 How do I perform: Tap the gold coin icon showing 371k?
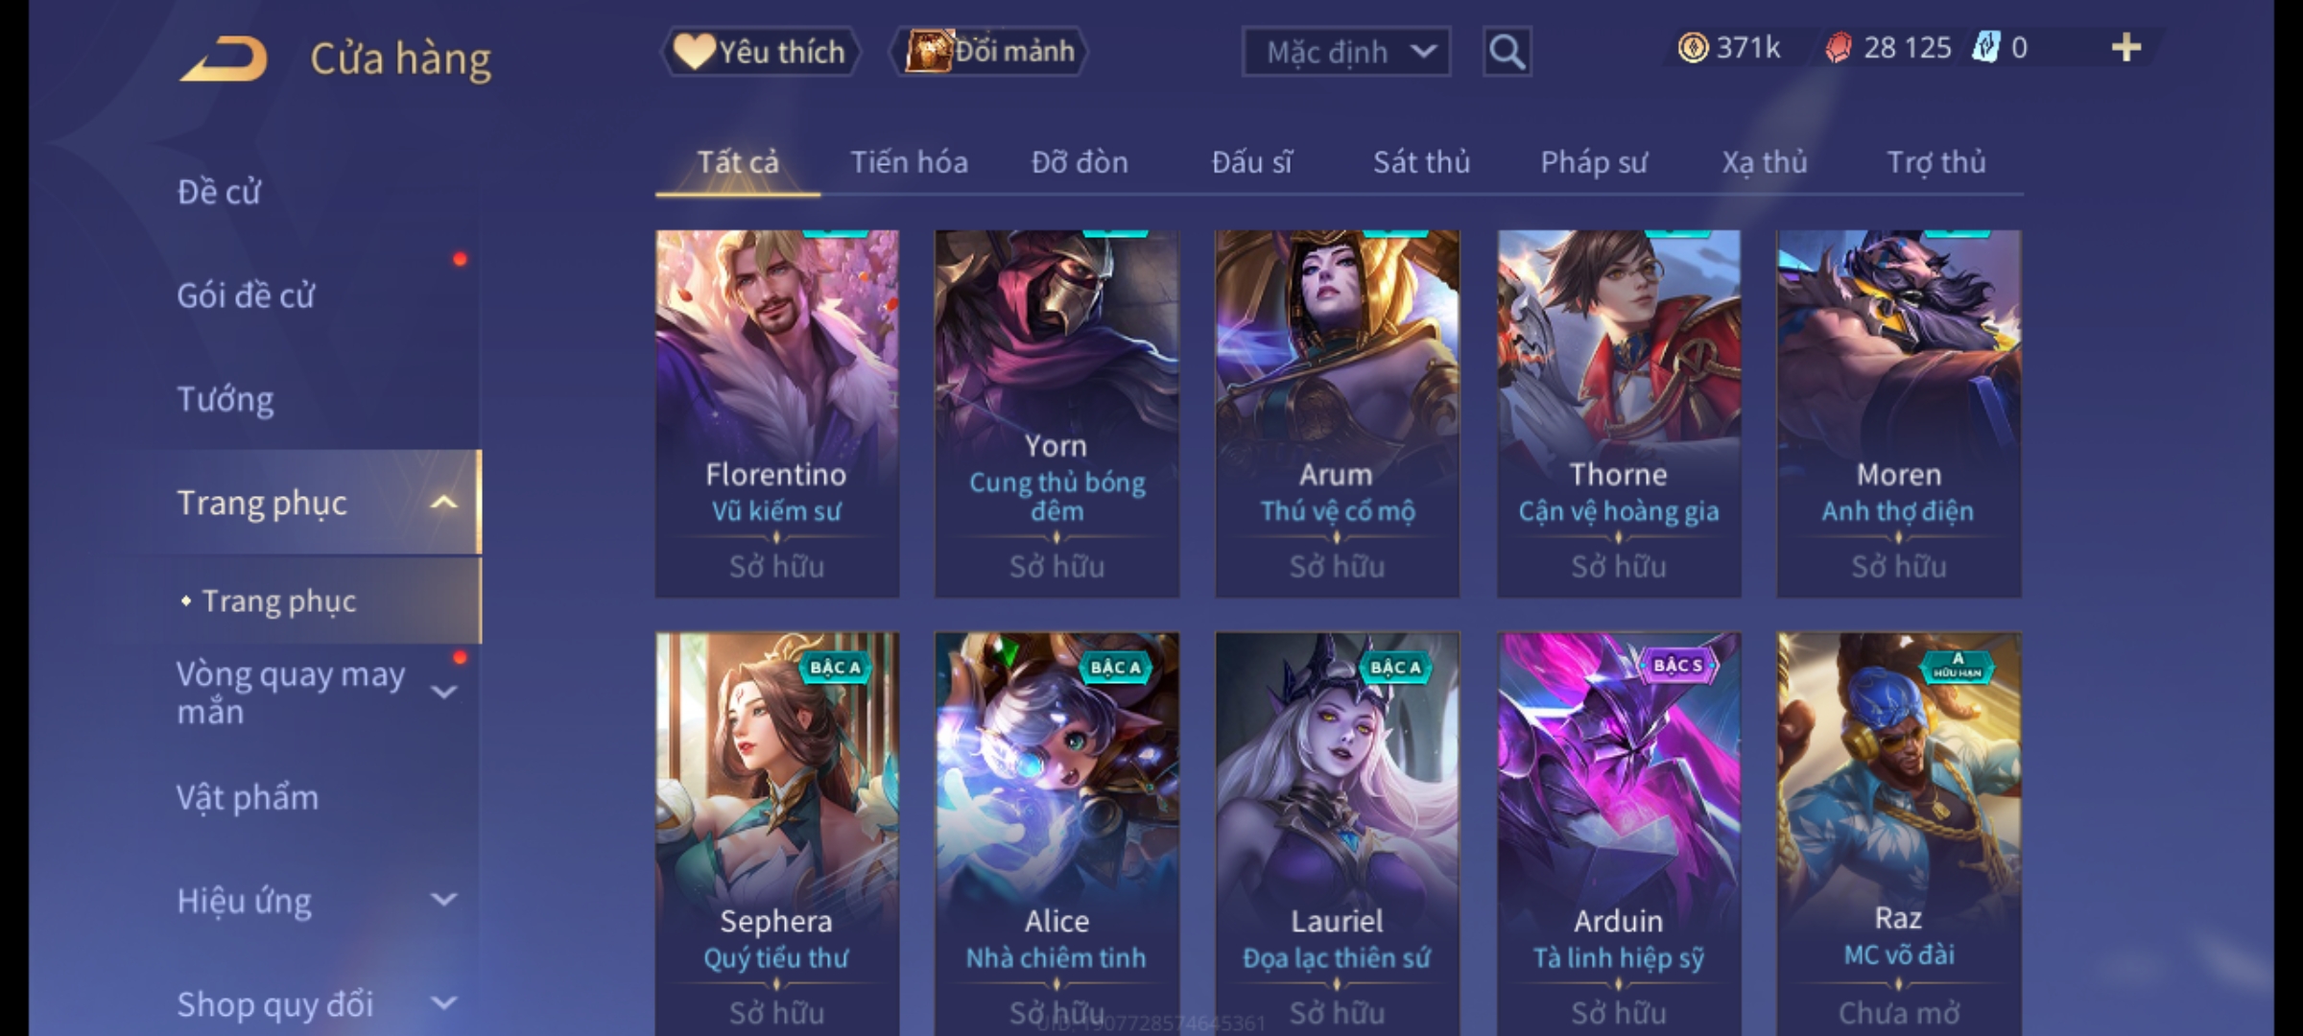coord(1693,47)
